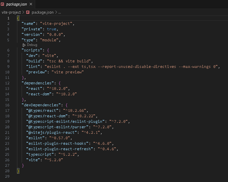Click line number 6
Viewport: 228px width, 182px height.
tap(8, 50)
